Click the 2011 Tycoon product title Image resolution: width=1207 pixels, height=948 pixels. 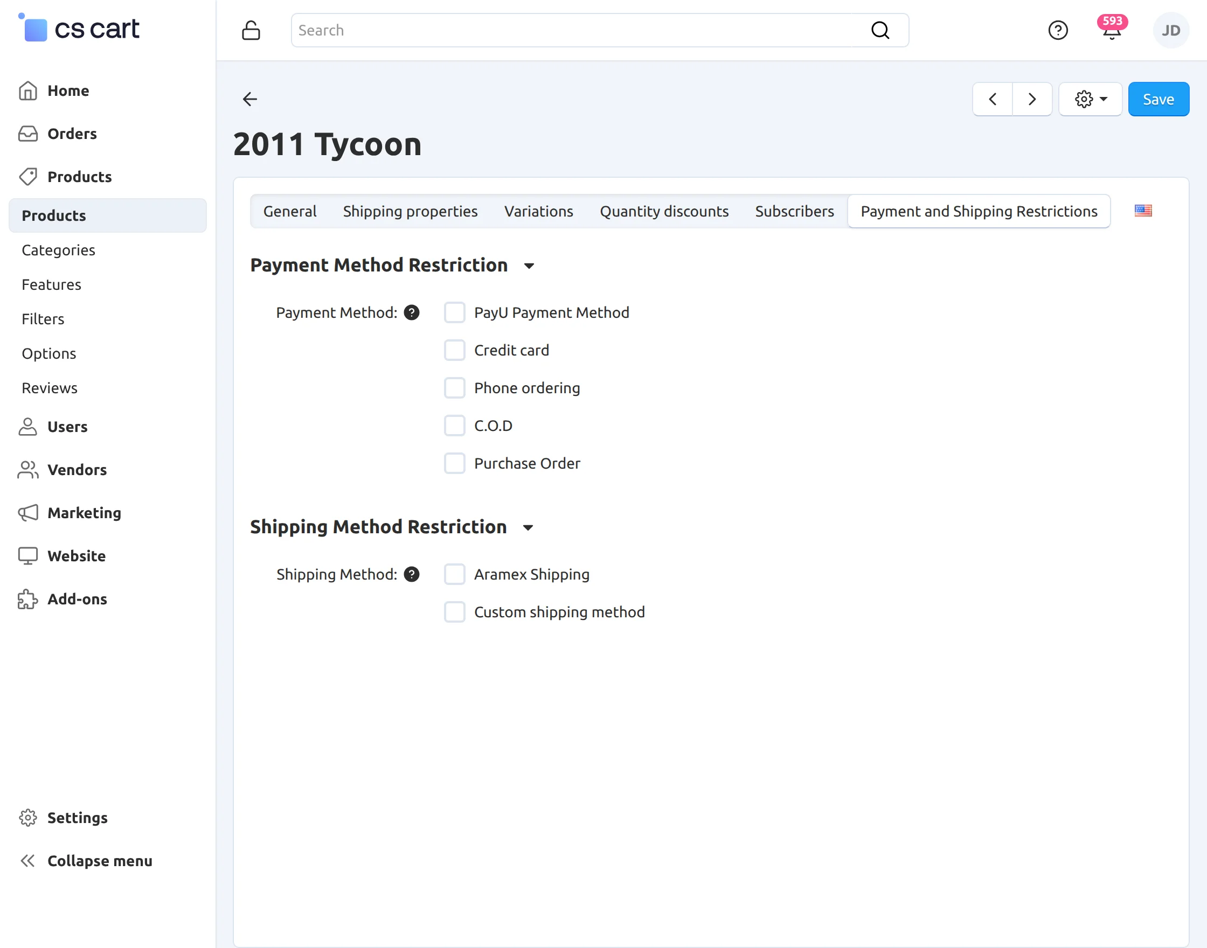[327, 144]
